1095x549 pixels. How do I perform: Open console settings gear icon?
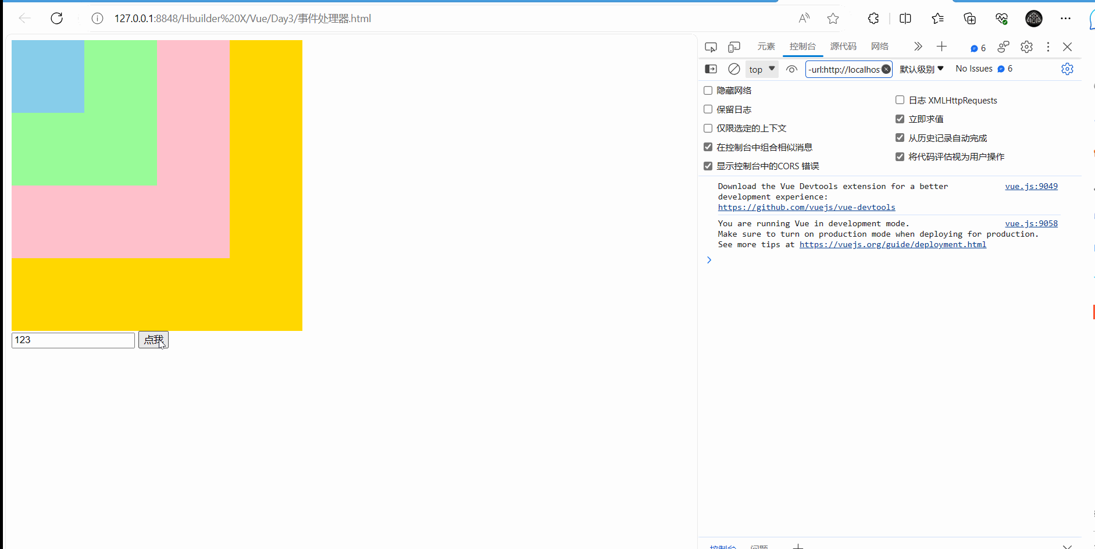coord(1067,69)
